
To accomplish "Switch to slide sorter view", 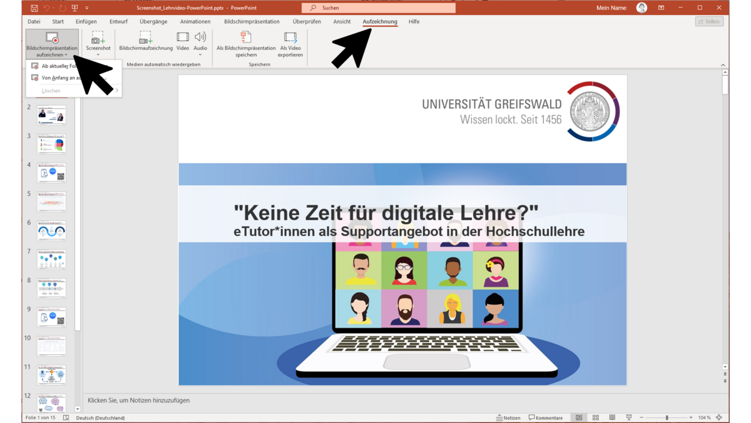I will 596,417.
